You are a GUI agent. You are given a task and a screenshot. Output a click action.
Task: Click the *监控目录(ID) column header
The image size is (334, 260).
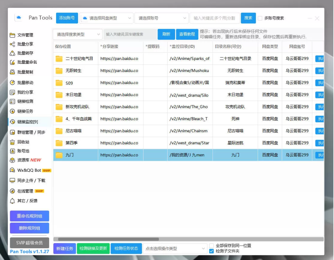182,47
